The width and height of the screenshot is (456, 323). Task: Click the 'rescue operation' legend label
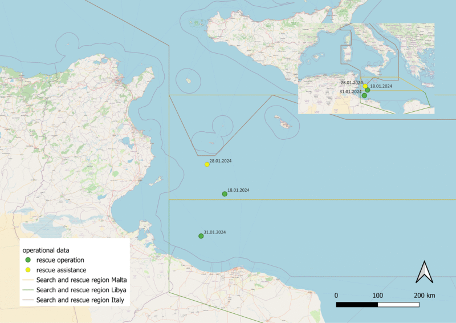pos(60,260)
